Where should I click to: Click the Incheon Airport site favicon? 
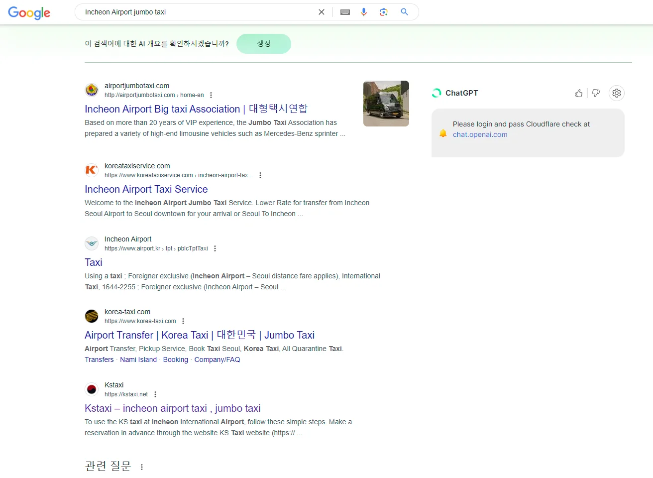pyautogui.click(x=92, y=243)
